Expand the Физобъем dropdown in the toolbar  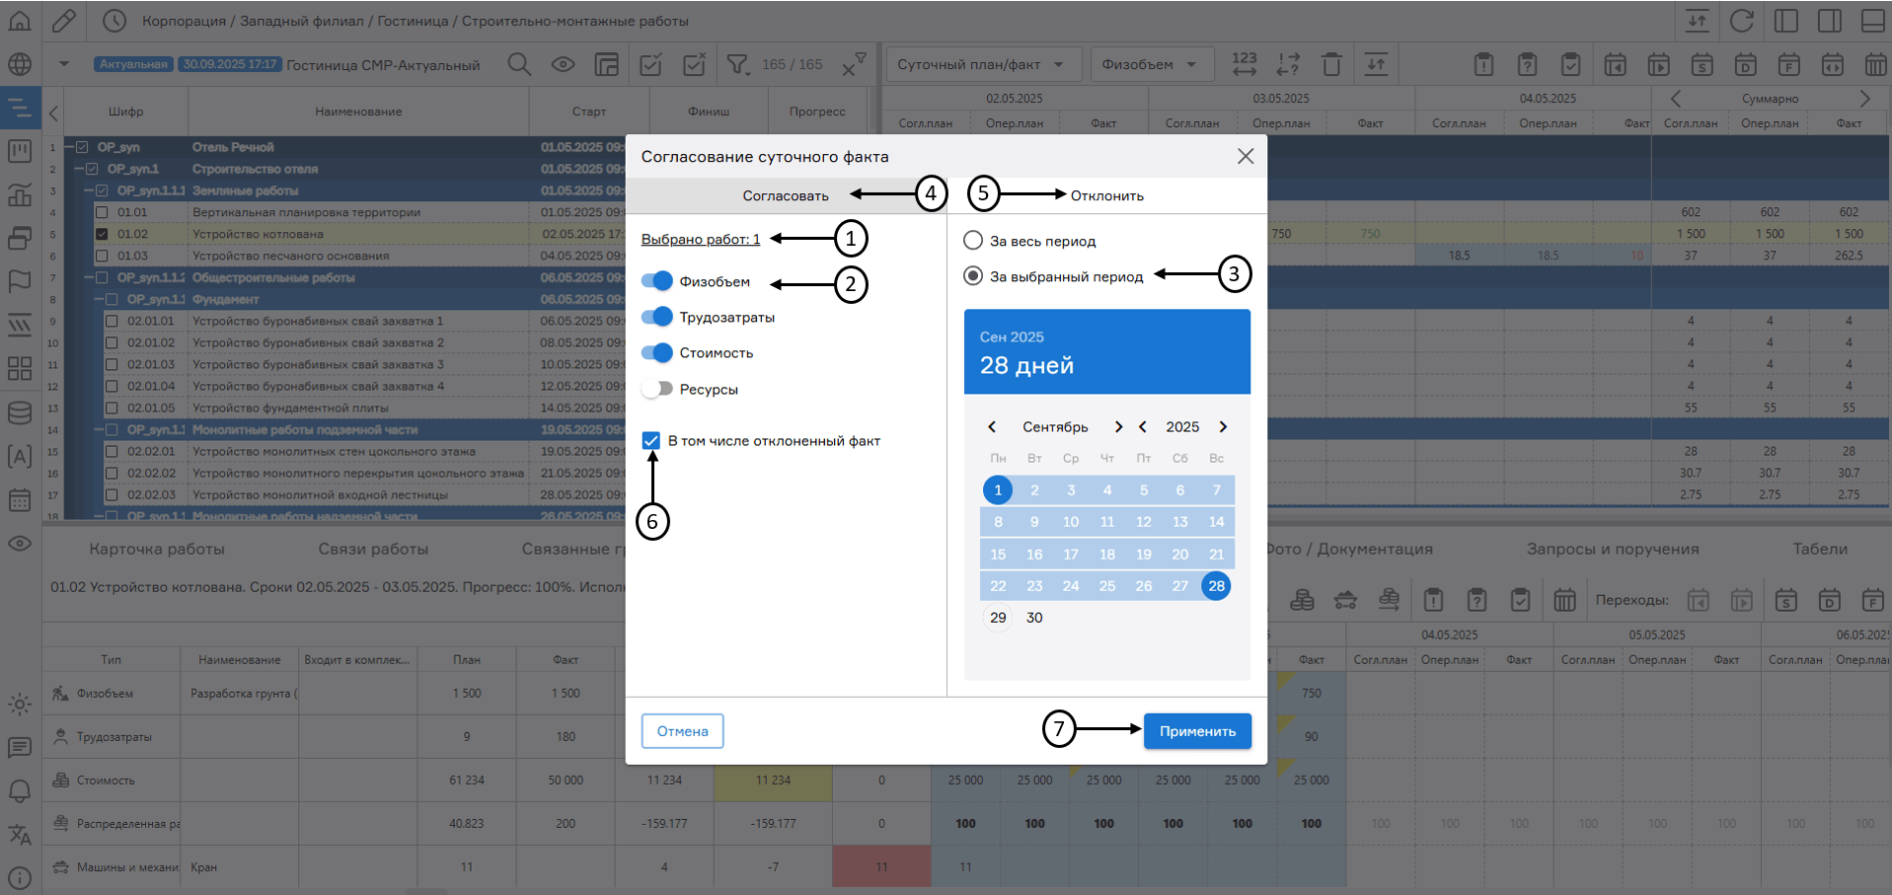point(1149,65)
